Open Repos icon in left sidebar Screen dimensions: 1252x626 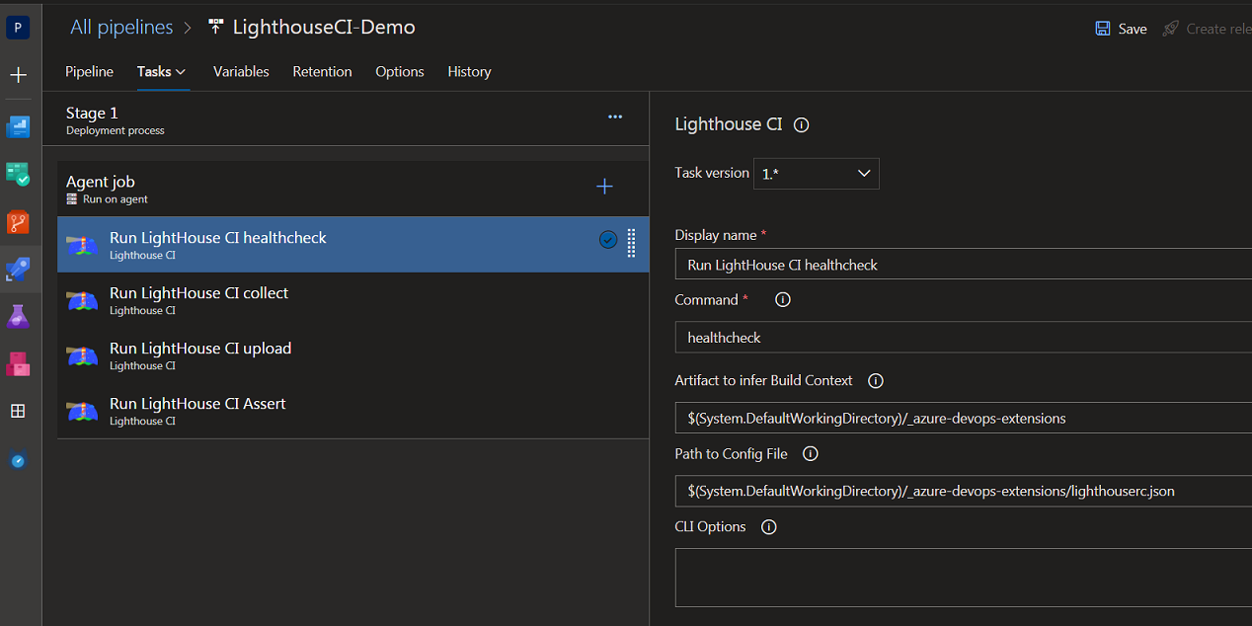click(x=18, y=222)
